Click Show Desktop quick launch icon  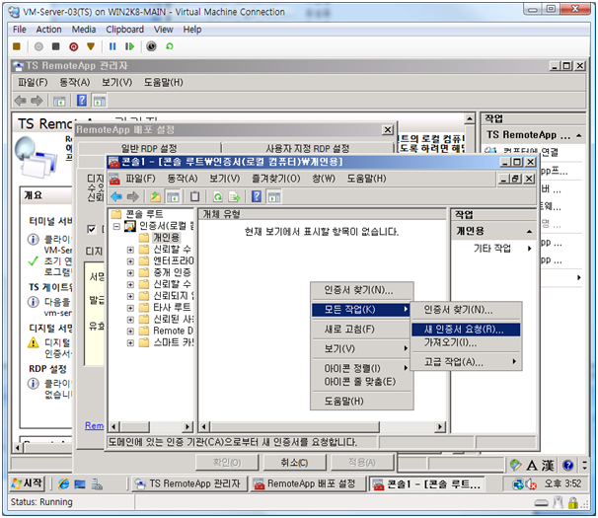(x=80, y=484)
